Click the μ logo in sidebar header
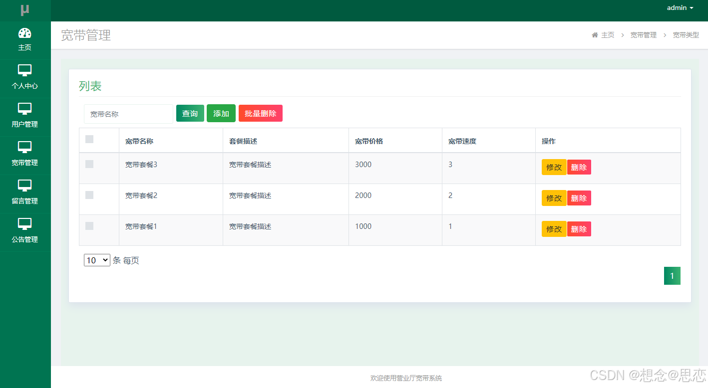 25,10
